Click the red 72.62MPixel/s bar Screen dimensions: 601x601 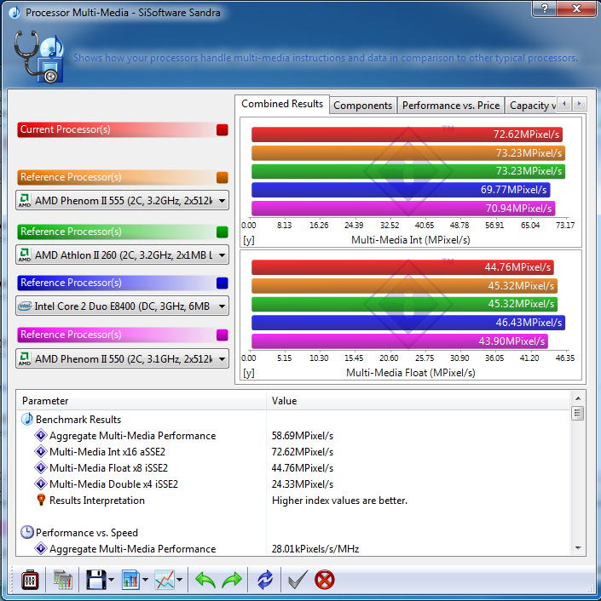tap(407, 135)
